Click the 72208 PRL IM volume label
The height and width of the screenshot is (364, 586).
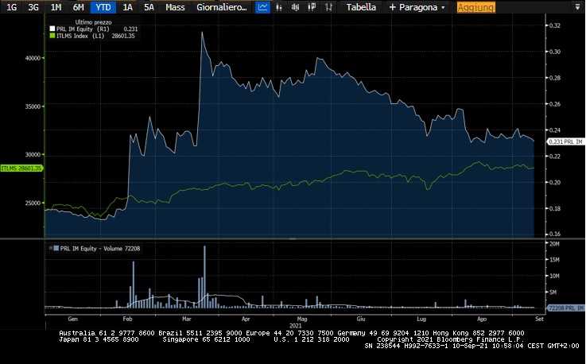click(566, 308)
